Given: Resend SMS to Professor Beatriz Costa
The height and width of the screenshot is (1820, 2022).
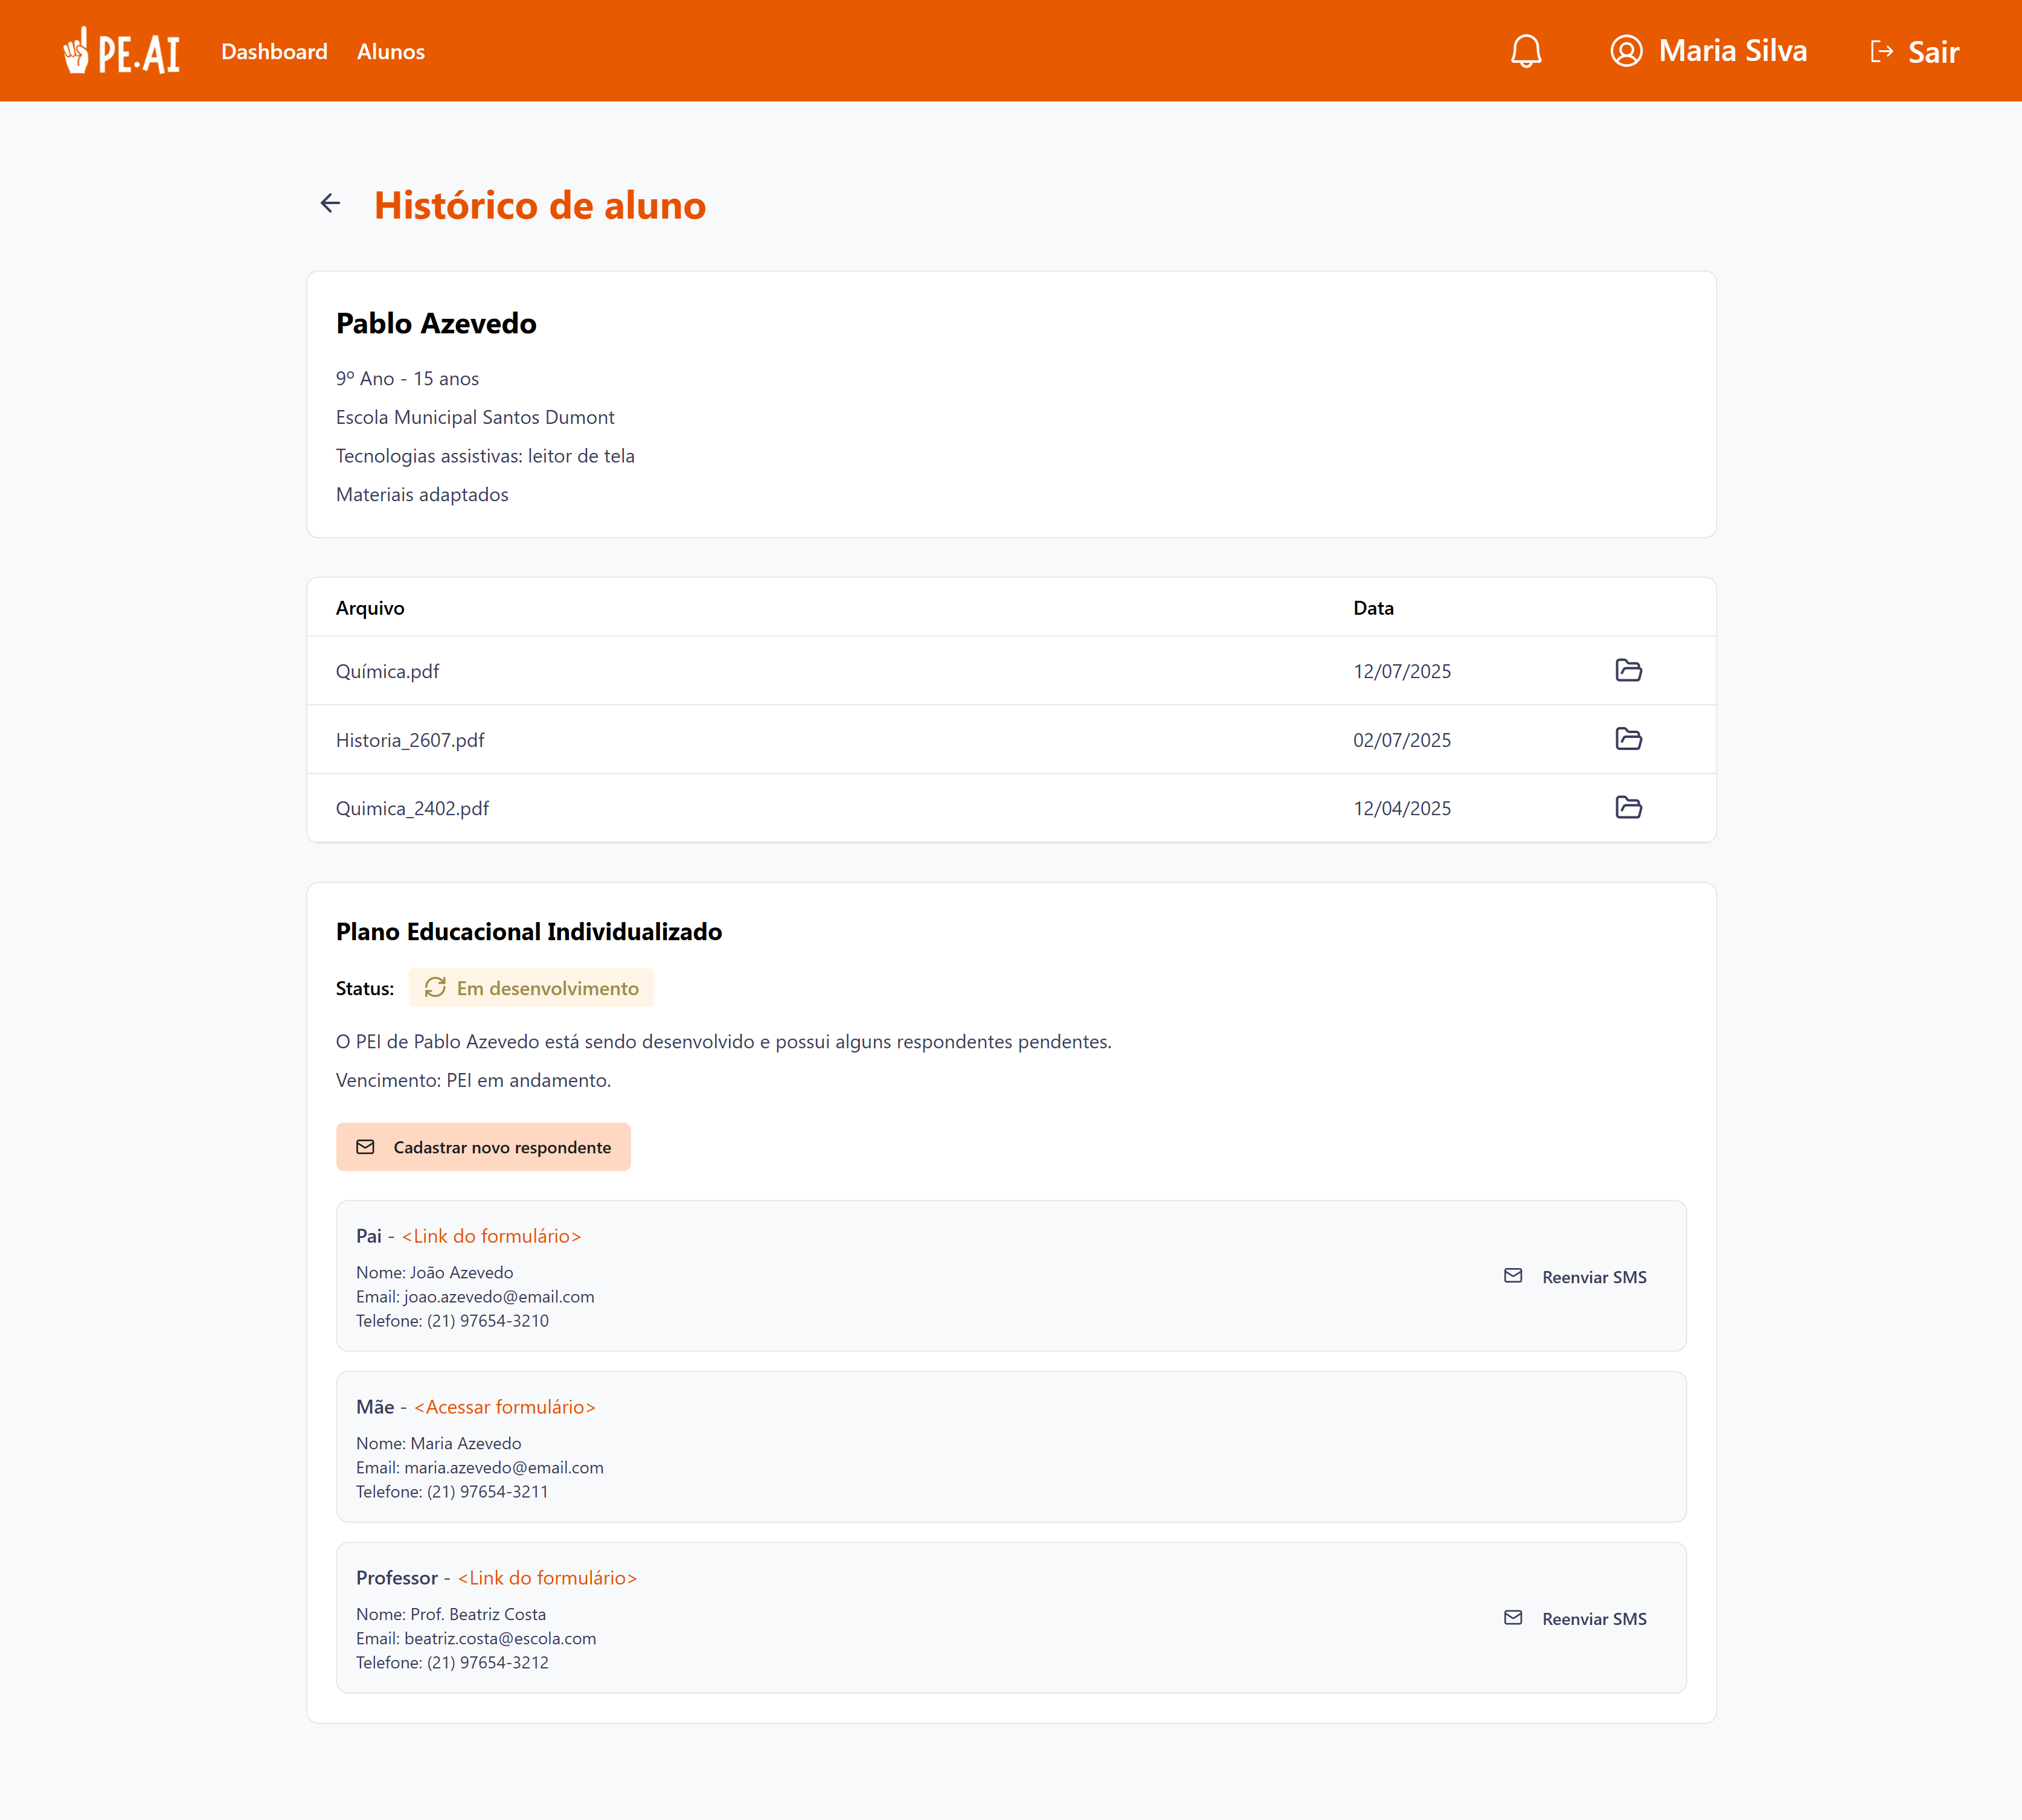Looking at the screenshot, I should click(1576, 1618).
